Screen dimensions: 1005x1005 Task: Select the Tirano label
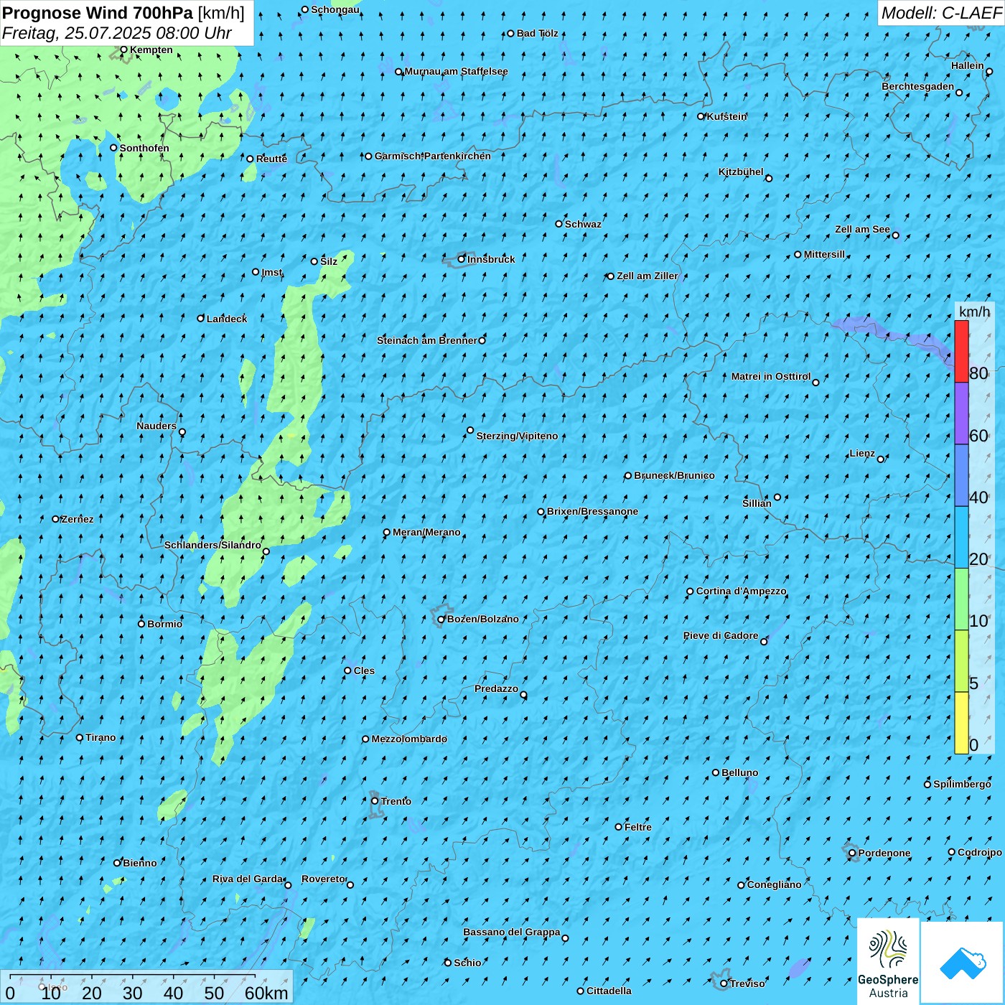point(100,737)
